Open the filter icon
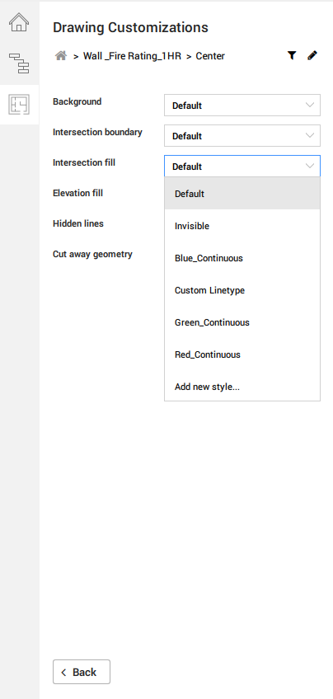Viewport: 333px width, 699px height. pyautogui.click(x=292, y=55)
